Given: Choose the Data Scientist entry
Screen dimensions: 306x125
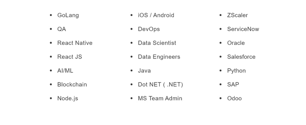Looking at the screenshot, I should click(x=157, y=43).
